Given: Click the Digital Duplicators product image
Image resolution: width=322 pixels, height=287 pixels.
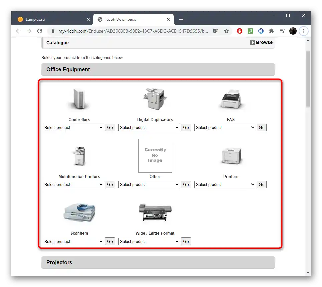Looking at the screenshot, I should 155,99.
